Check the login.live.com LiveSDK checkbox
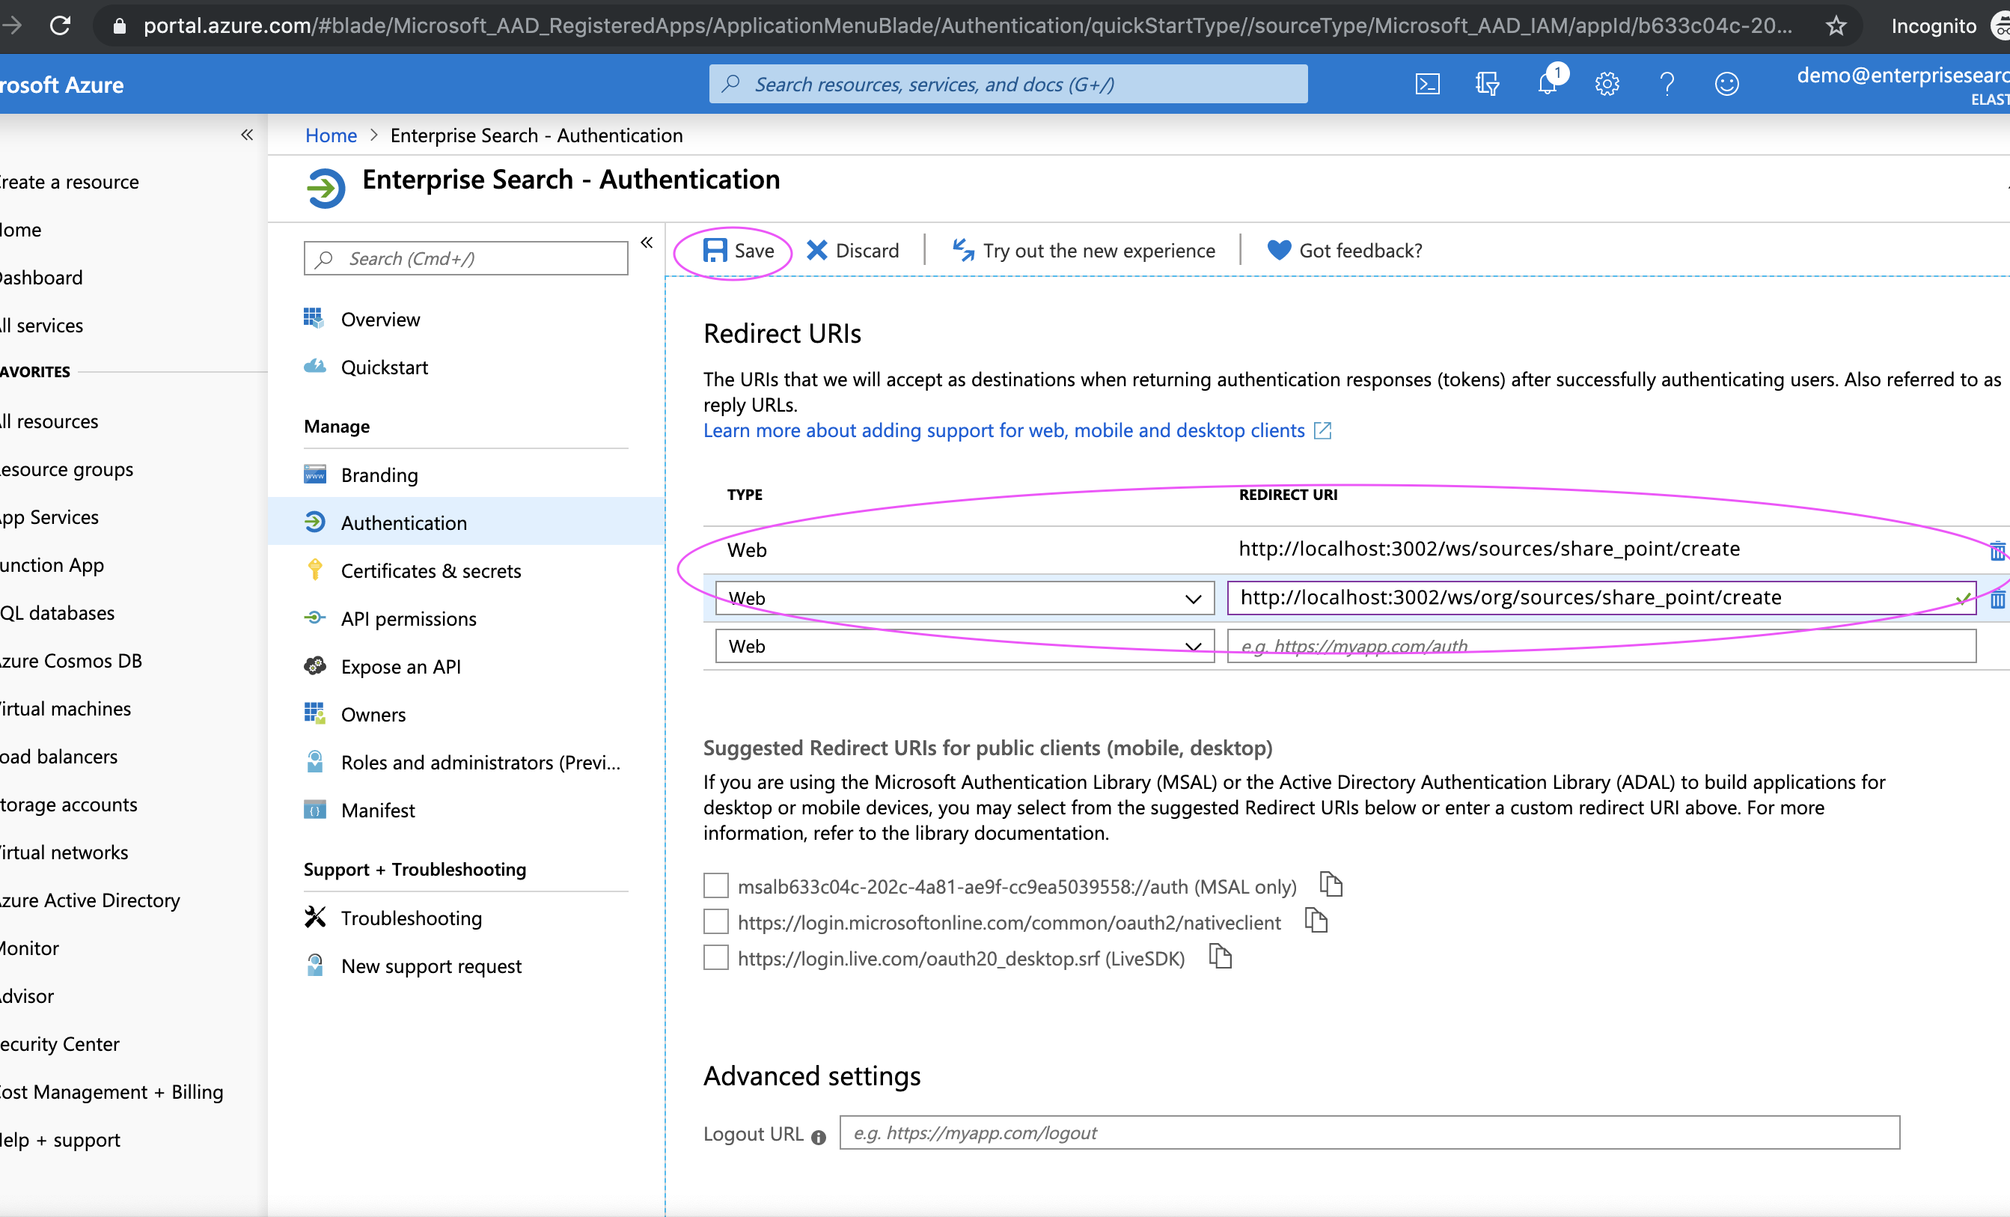 pyautogui.click(x=715, y=957)
